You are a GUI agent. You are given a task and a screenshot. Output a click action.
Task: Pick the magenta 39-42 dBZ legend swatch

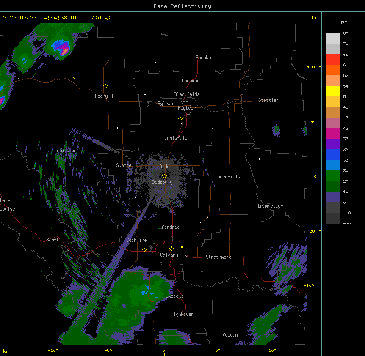point(333,133)
